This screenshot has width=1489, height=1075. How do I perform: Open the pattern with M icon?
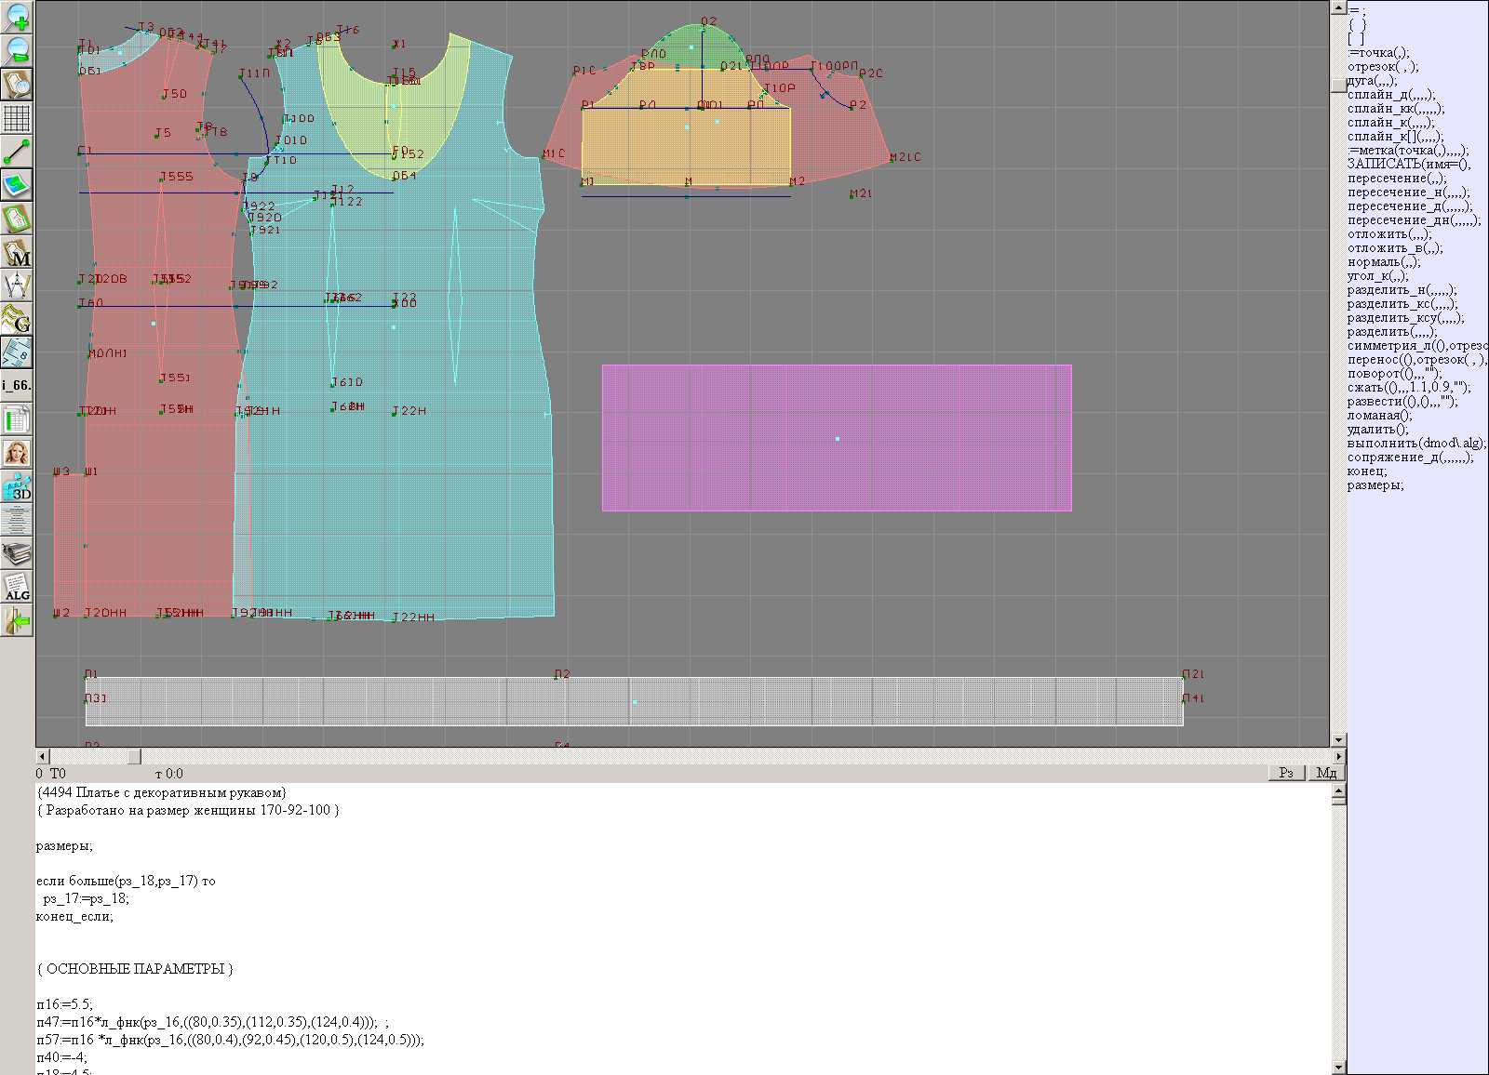coord(17,253)
